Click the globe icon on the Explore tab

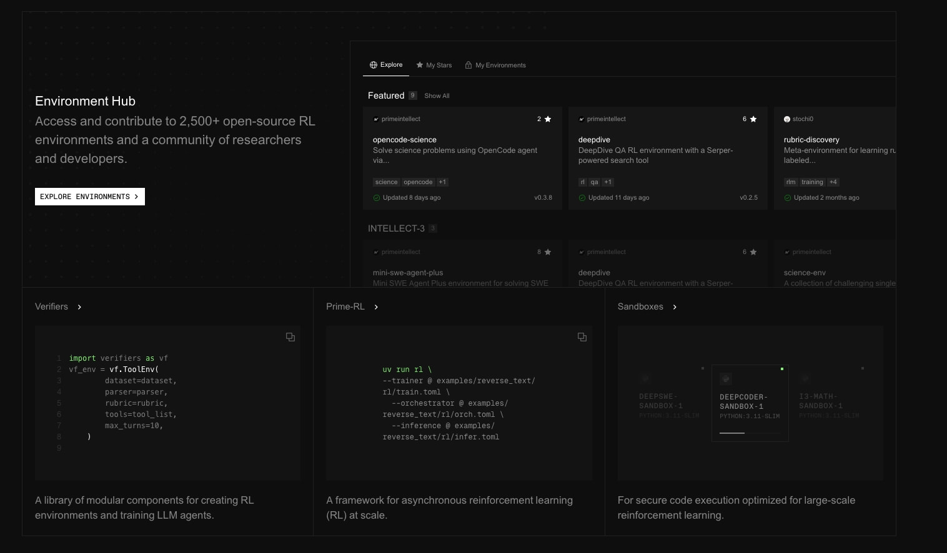pyautogui.click(x=374, y=65)
